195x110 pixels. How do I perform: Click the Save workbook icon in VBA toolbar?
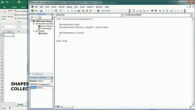click(x=41, y=11)
